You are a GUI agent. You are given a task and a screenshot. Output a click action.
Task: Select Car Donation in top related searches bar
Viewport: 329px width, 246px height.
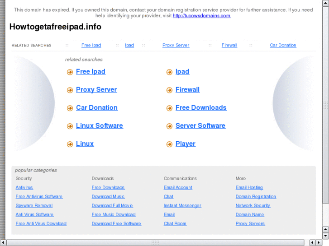(x=283, y=45)
